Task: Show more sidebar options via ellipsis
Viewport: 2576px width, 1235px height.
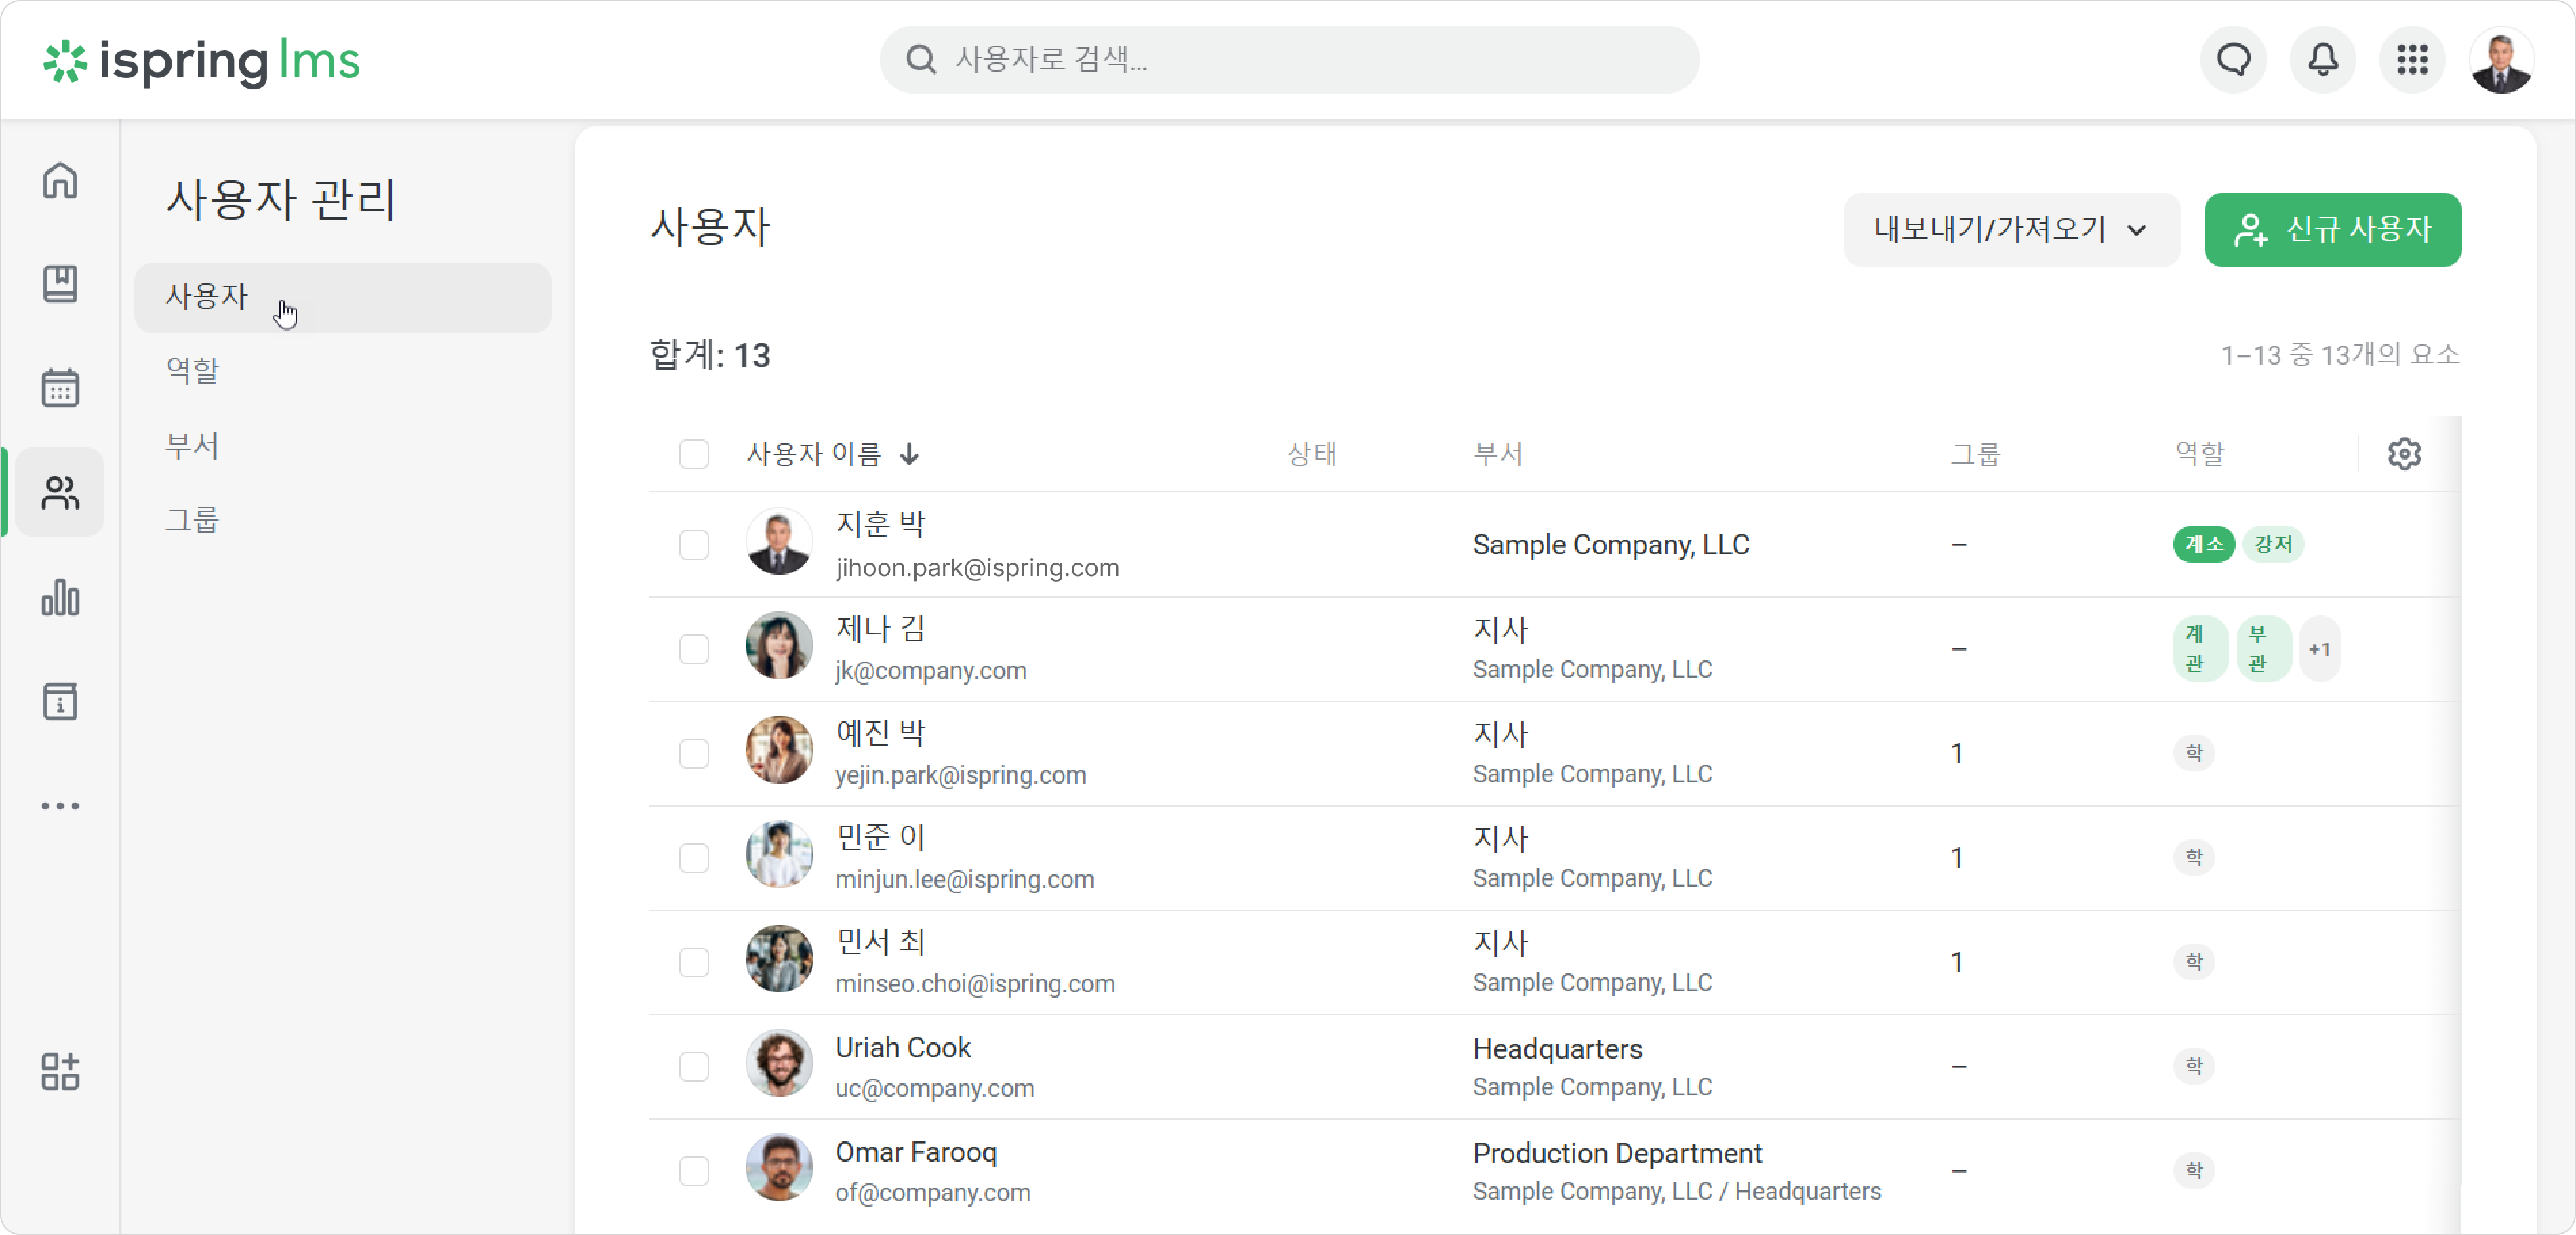Action: [x=60, y=806]
